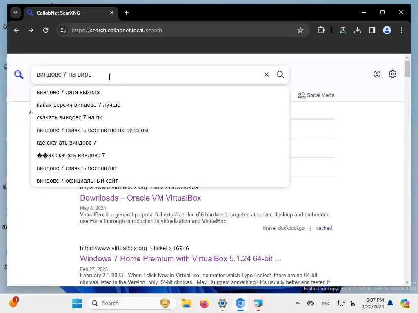Choose suggestion 'виндовс 7 скачать бесплатно'

click(160, 168)
